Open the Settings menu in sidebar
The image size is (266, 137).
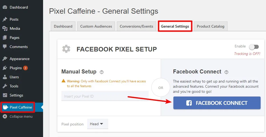point(16,95)
